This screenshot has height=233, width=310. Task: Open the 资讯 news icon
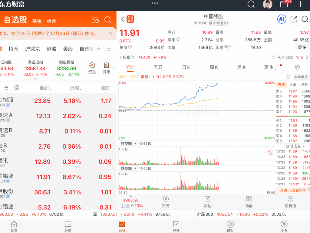tap(106, 68)
